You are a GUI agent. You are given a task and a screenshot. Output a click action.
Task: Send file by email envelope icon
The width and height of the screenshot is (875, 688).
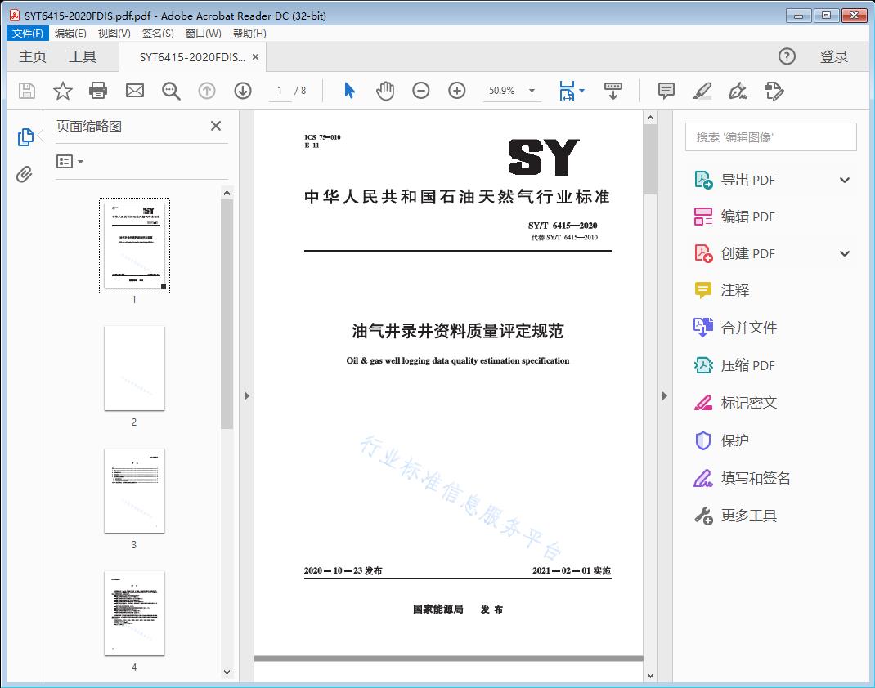[x=135, y=91]
